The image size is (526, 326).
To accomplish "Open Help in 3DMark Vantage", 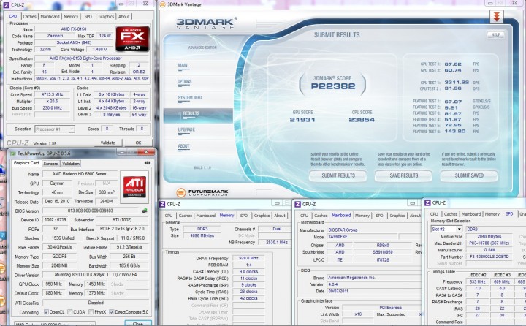I will point(495,34).
